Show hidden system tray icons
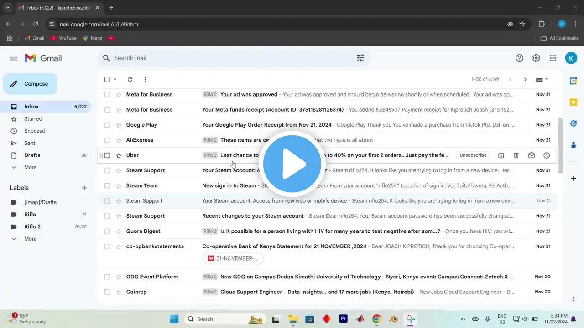Screen dimensions: 584x328 [x=463, y=319]
